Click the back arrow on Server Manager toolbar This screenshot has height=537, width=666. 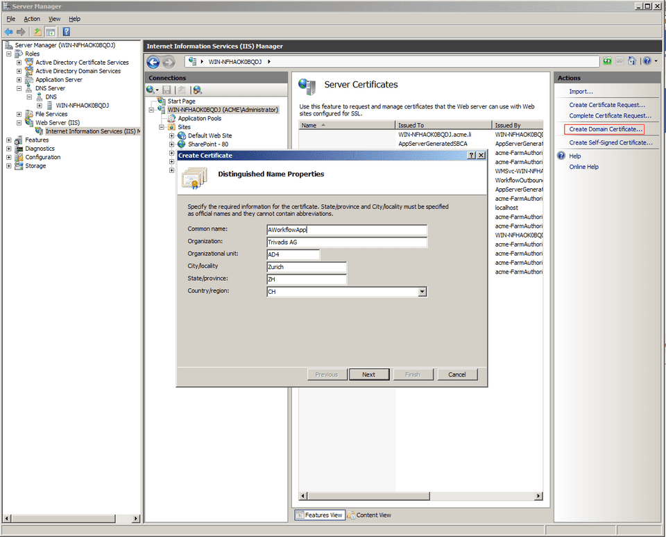pos(8,31)
